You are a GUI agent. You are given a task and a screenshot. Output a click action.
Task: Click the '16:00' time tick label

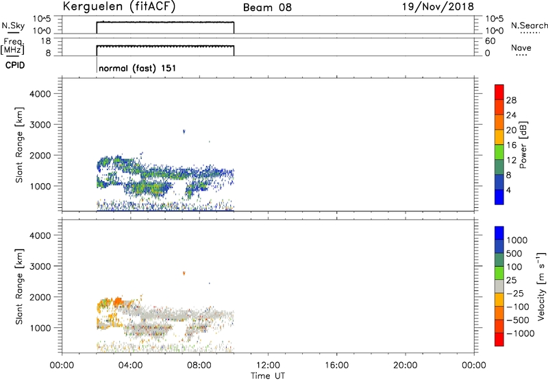tap(336, 366)
